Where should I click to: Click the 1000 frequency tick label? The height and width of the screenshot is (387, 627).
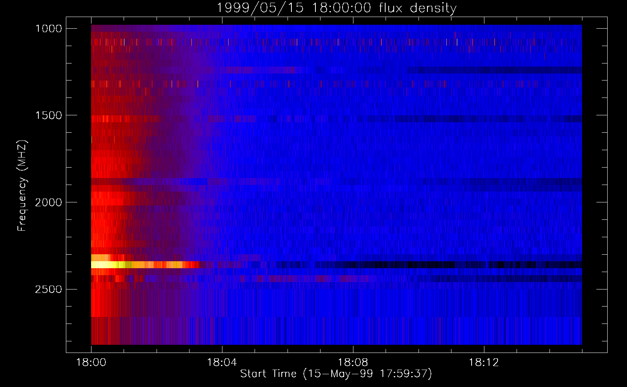click(x=48, y=29)
